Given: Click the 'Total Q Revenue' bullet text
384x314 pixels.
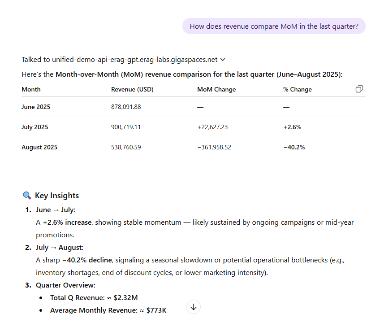Looking at the screenshot, I should pyautogui.click(x=94, y=297).
